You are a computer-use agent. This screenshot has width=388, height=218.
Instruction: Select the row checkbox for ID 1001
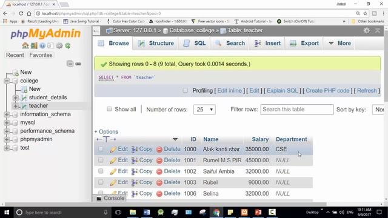click(x=101, y=160)
